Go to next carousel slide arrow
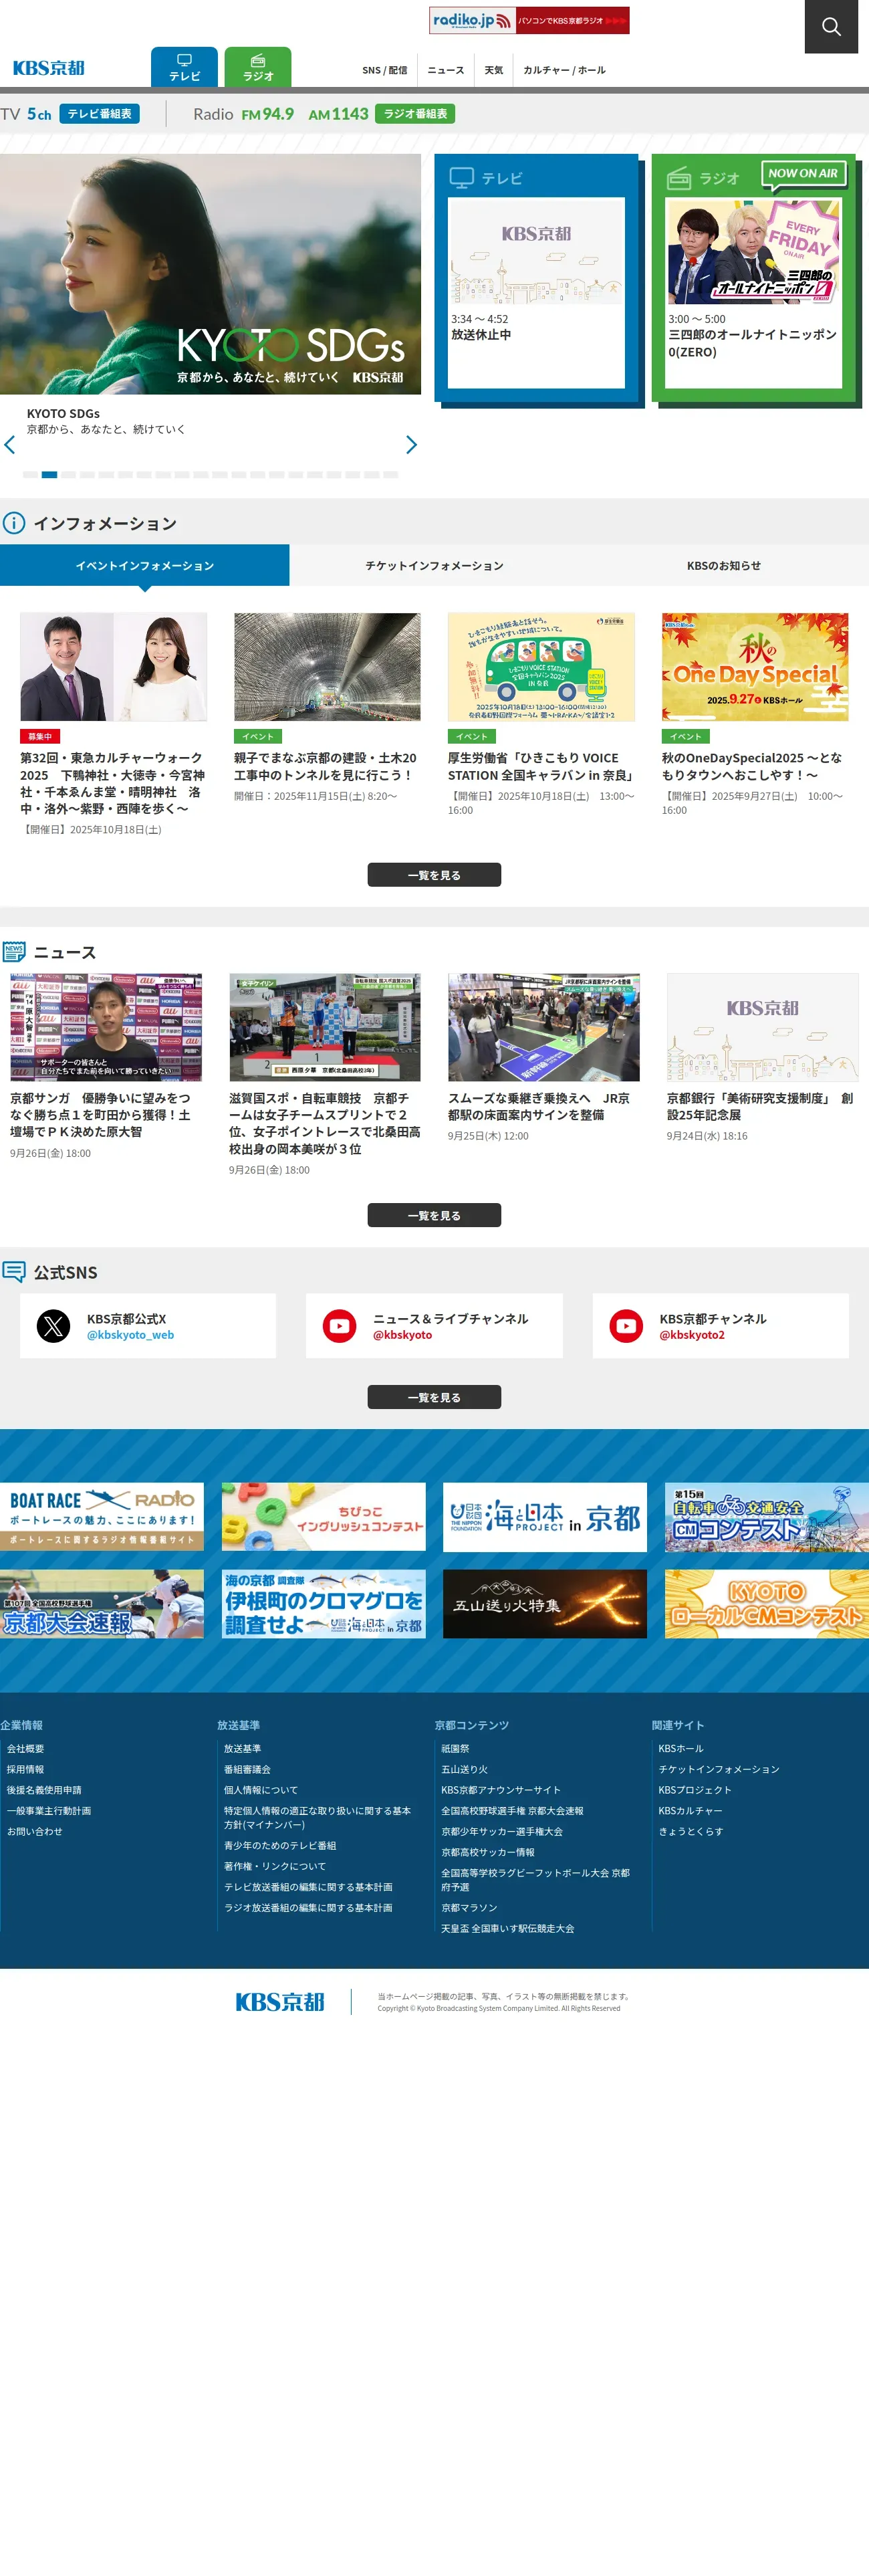Image resolution: width=869 pixels, height=2576 pixels. 411,445
